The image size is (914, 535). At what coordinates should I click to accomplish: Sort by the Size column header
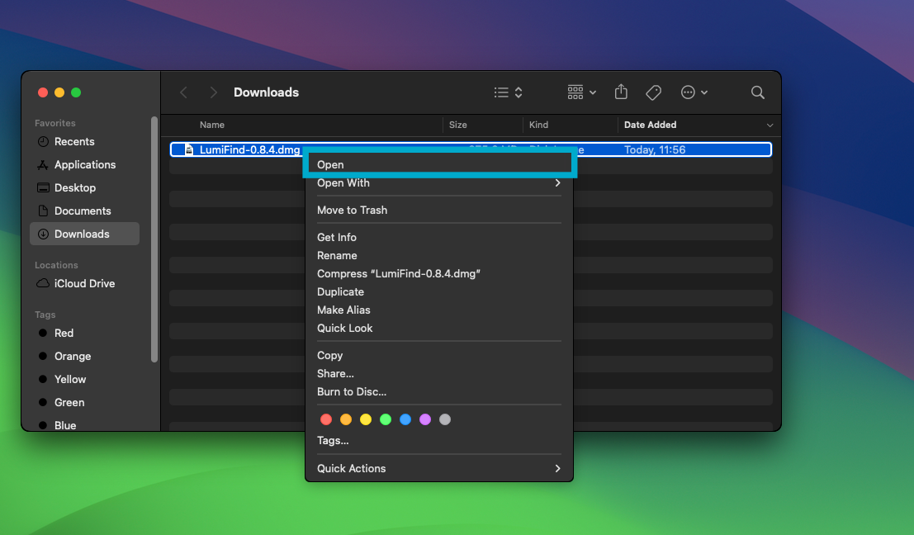click(x=457, y=125)
